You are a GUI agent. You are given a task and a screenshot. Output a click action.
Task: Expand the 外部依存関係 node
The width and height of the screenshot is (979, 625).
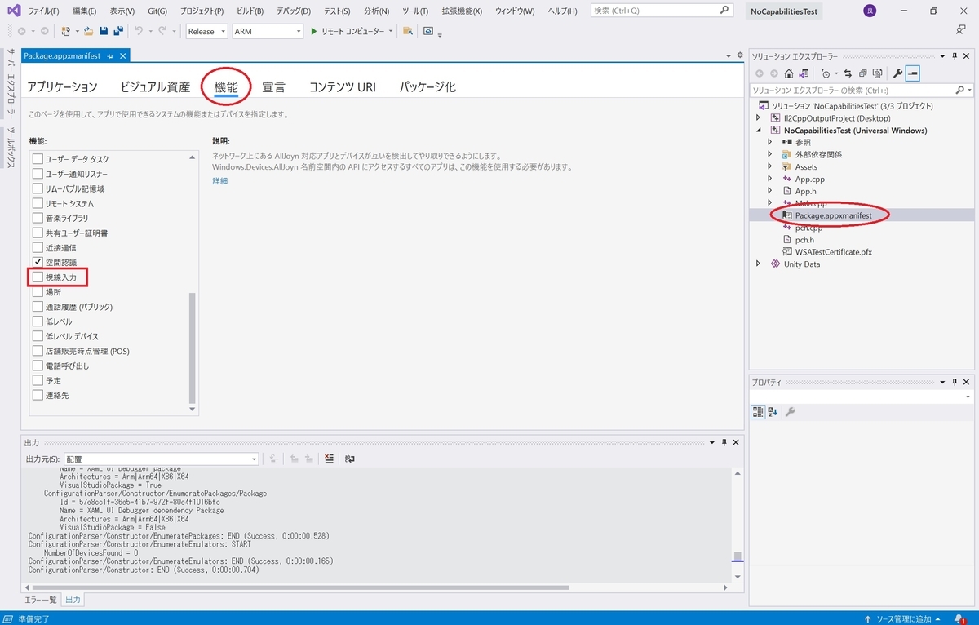point(770,154)
